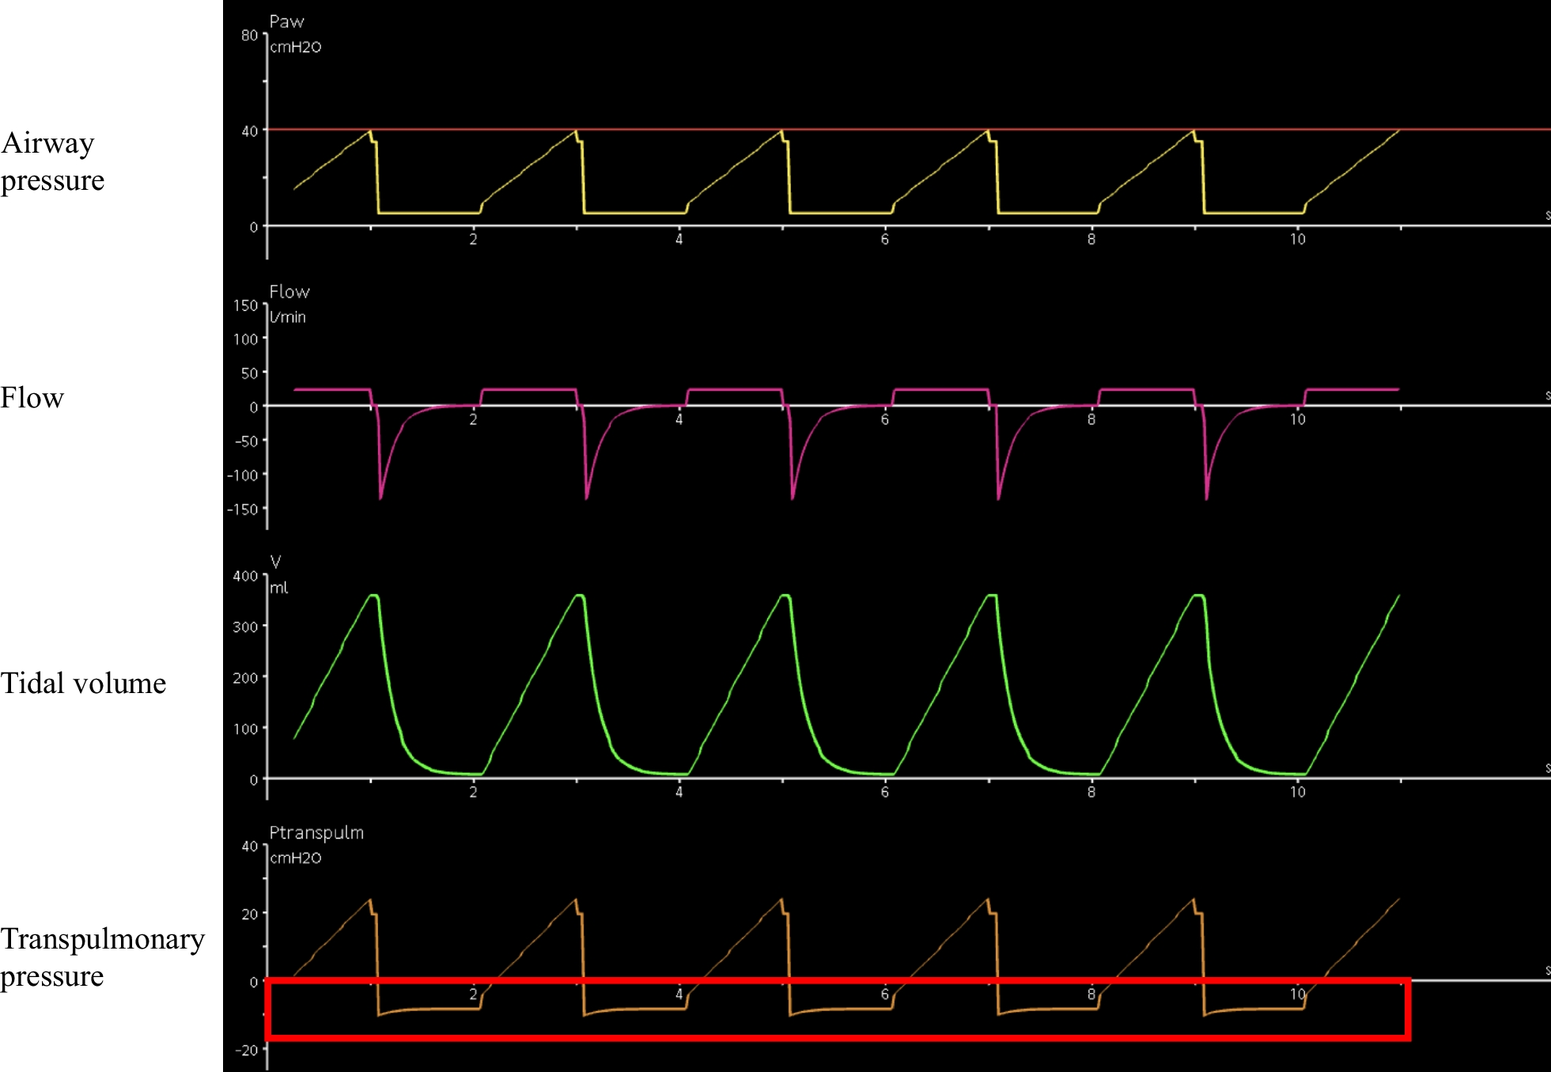Click the 'l/min' unit label

click(x=287, y=317)
